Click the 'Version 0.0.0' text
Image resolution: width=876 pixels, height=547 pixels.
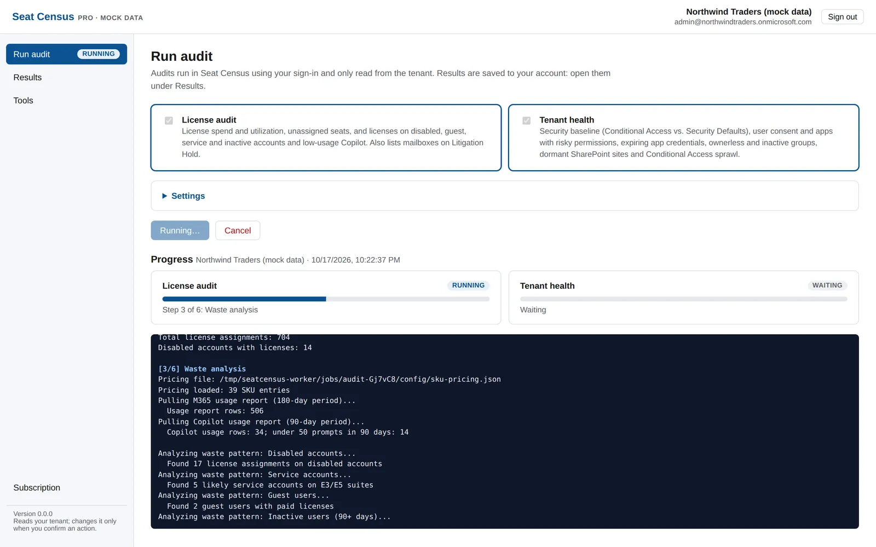(x=33, y=514)
